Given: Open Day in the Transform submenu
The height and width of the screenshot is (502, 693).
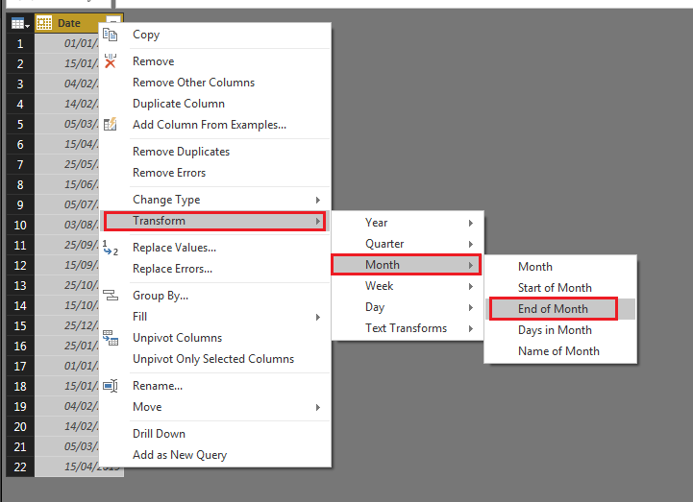Looking at the screenshot, I should pos(407,307).
